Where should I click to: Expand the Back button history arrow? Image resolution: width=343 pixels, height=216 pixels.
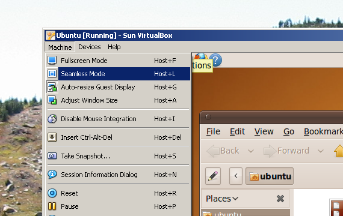coord(251,151)
